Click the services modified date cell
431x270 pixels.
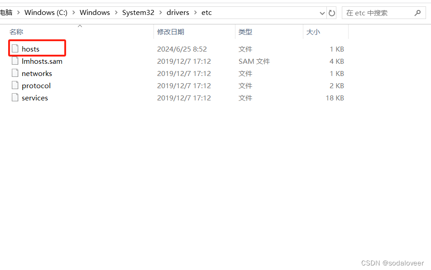pyautogui.click(x=184, y=98)
